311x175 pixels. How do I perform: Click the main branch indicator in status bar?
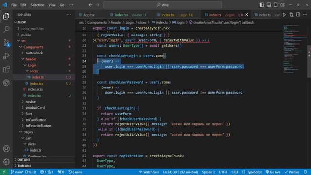17,172
